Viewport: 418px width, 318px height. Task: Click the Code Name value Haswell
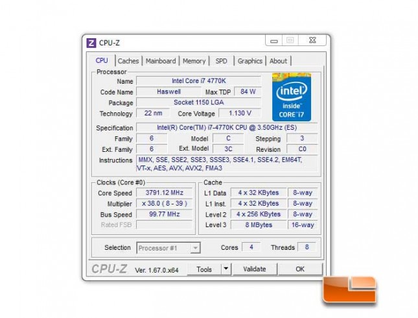click(168, 92)
